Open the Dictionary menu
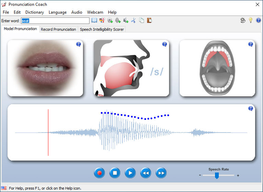 (35, 12)
